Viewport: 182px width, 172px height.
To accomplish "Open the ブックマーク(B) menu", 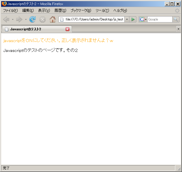I will [81, 11].
